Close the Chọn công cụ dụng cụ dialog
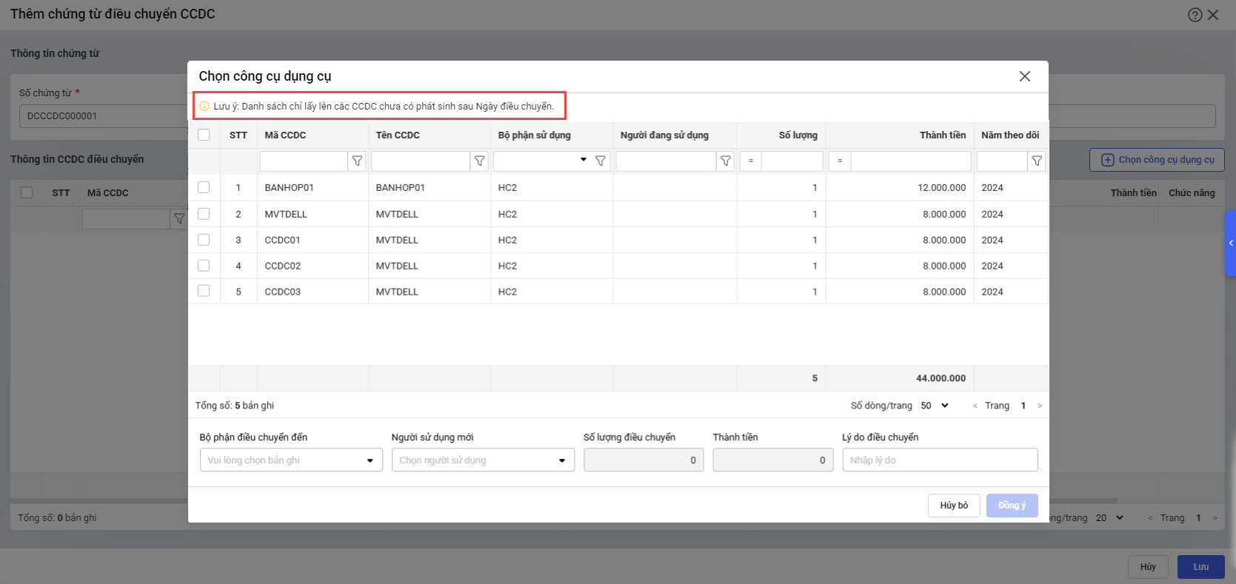The width and height of the screenshot is (1236, 584). (1024, 76)
